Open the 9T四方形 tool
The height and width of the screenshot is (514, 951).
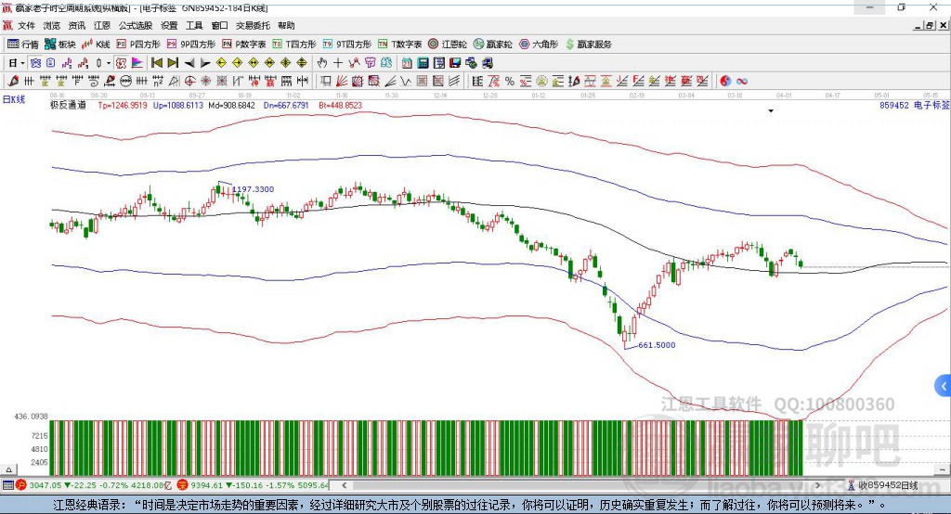[347, 45]
